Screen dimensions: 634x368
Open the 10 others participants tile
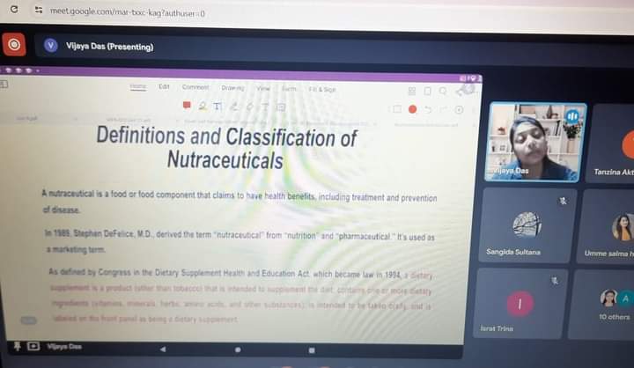click(614, 304)
